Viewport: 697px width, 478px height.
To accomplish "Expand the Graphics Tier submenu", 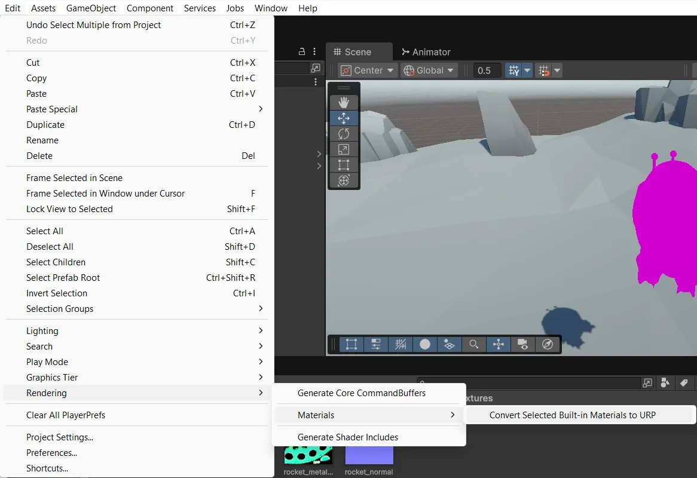I will click(x=137, y=378).
